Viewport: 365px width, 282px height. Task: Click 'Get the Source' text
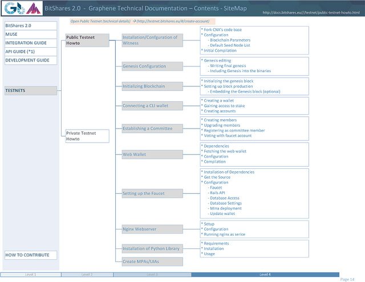tap(217, 177)
